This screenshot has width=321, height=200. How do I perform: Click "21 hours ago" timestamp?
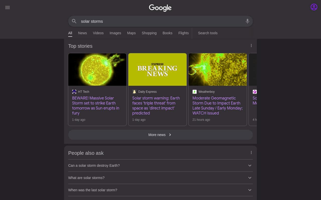tap(201, 120)
